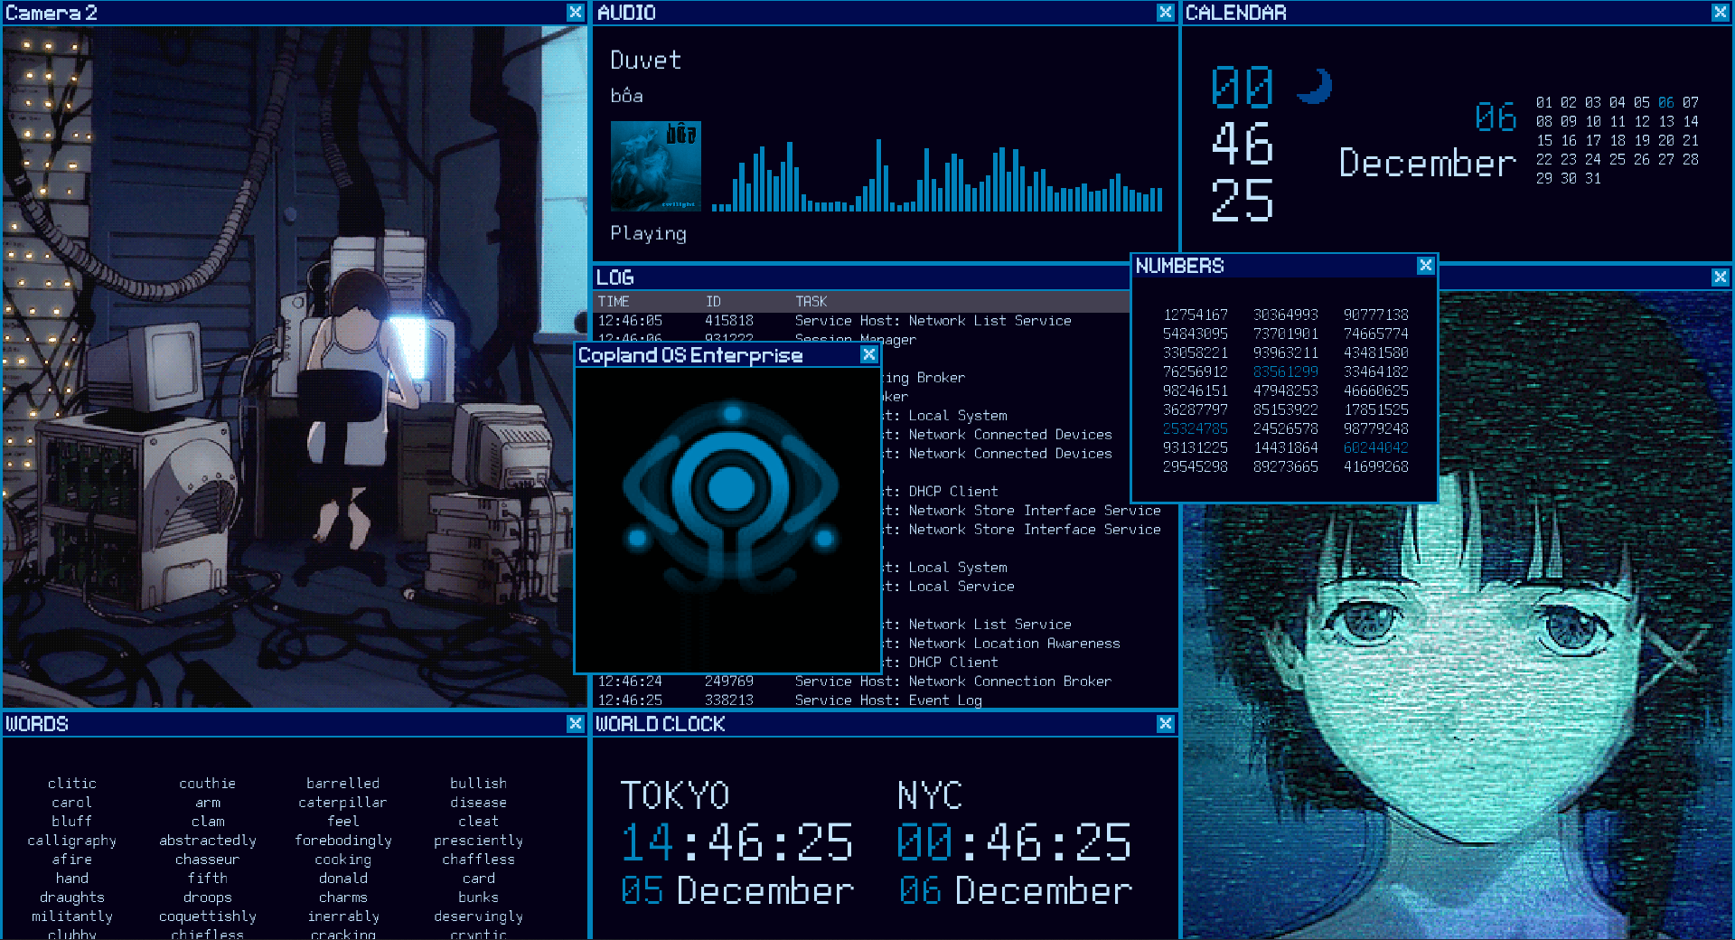Select highlighted number 83561299
This screenshot has width=1735, height=940.
(1285, 371)
